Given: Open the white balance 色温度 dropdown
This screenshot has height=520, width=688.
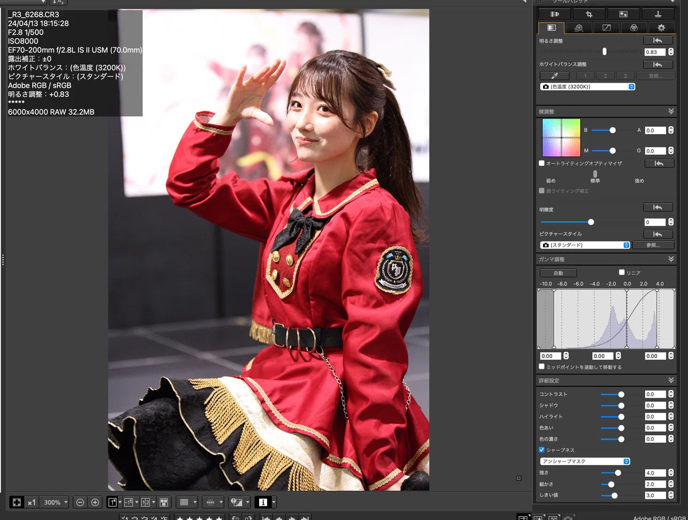Looking at the screenshot, I should click(x=588, y=87).
